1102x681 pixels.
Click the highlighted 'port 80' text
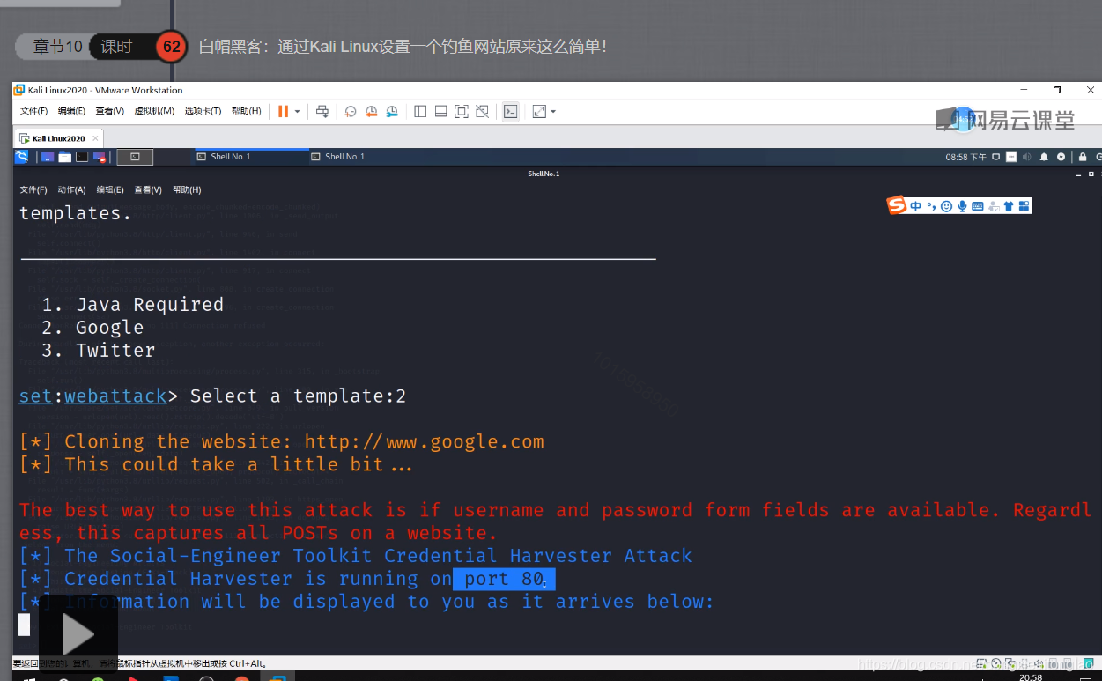tap(504, 579)
